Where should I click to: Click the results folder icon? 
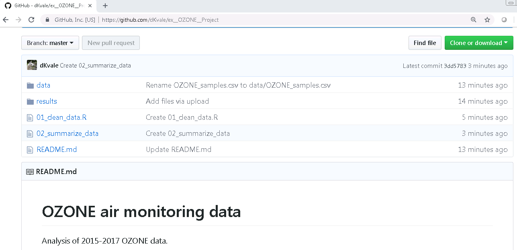pyautogui.click(x=30, y=101)
